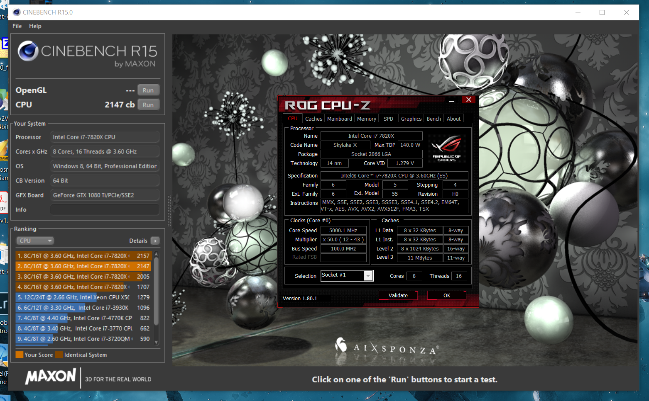This screenshot has width=649, height=401.
Task: Select ranking entry 4 with score 1707
Action: tap(83, 287)
